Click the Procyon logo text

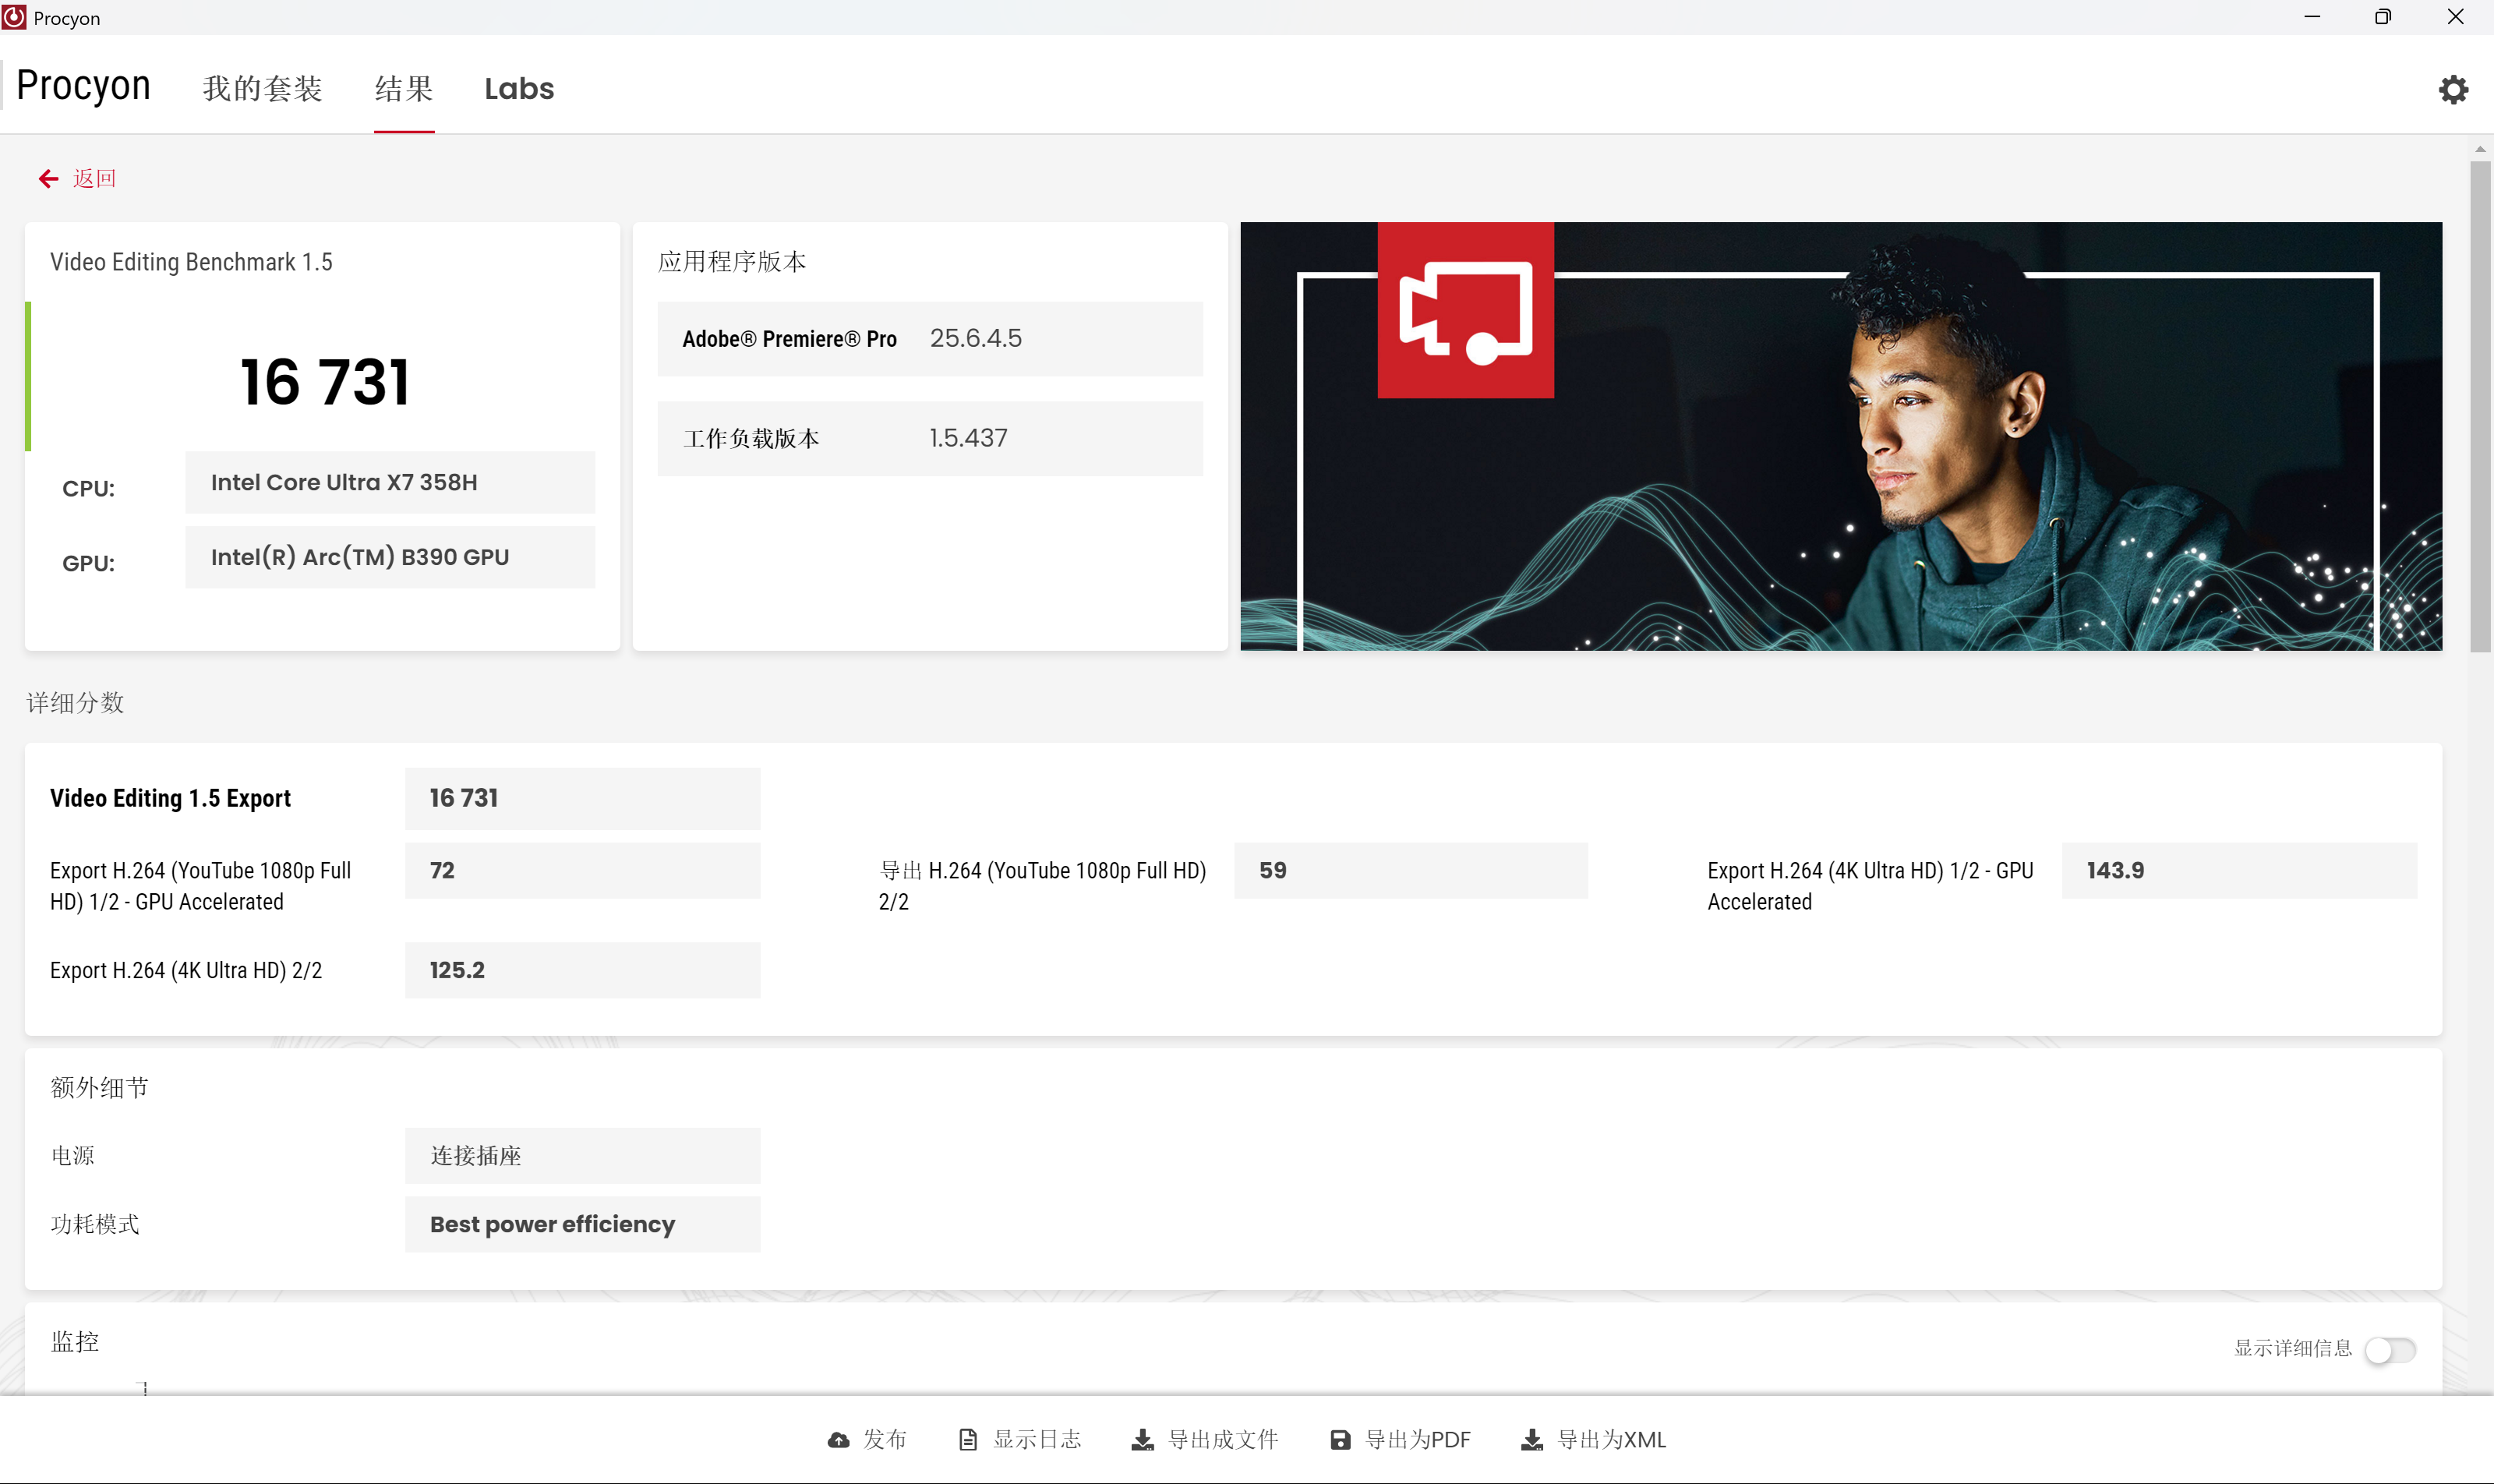point(84,86)
